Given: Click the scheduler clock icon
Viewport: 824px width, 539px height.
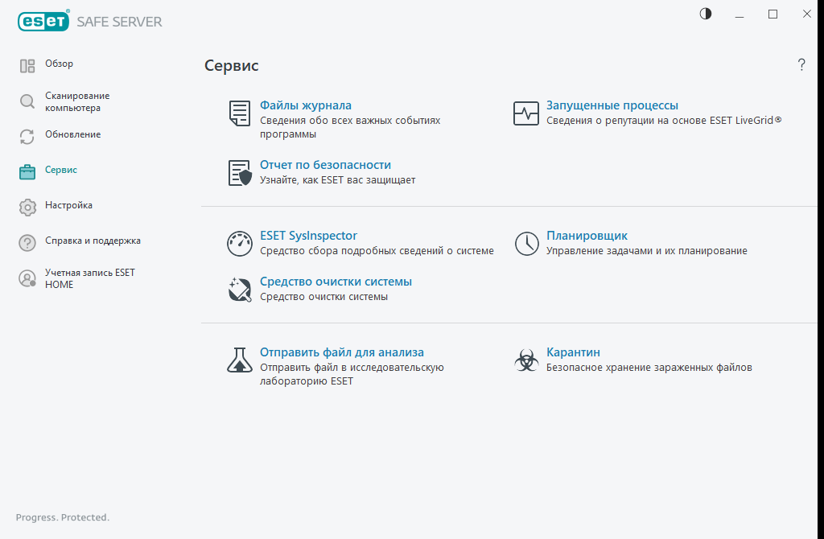Looking at the screenshot, I should [526, 244].
